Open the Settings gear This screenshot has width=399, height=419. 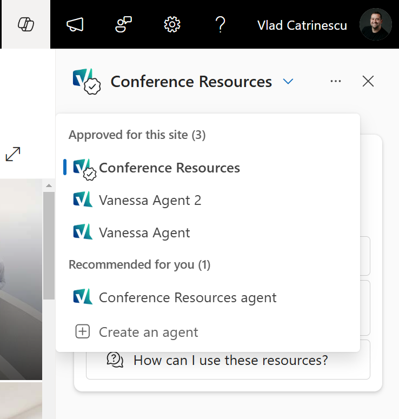point(172,24)
